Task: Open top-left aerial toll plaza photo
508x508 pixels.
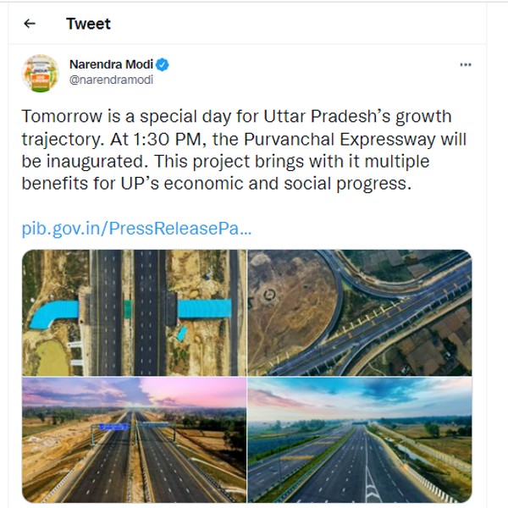Action: (x=134, y=312)
